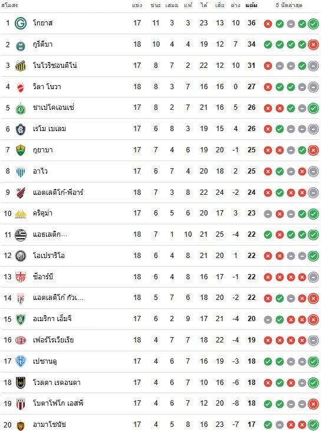
Task: Click the Vila Nova red crest
Action: pyautogui.click(x=21, y=87)
